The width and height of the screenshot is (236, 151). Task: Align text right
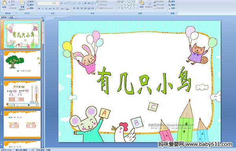pyautogui.click(x=82, y=8)
